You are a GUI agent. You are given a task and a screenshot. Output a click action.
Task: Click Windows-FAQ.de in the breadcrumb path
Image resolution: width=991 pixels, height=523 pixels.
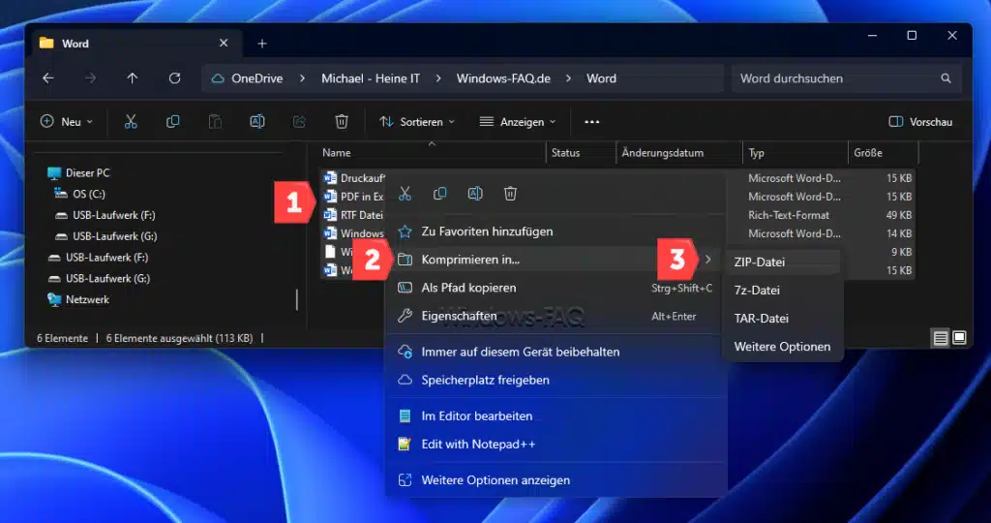503,78
